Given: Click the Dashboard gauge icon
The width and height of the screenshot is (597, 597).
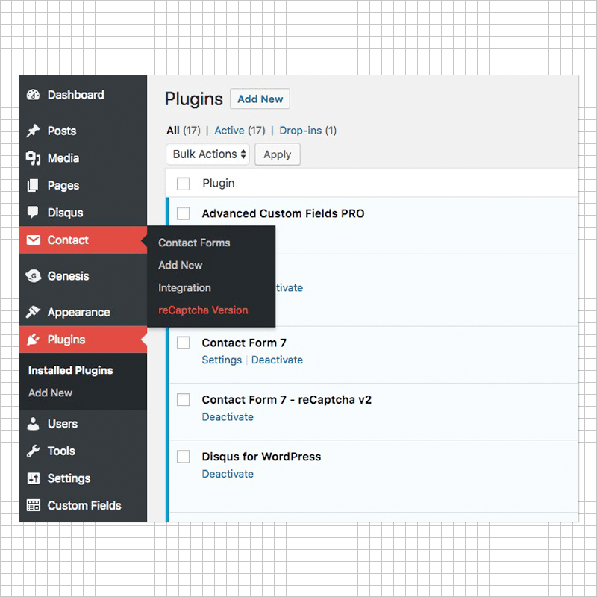Looking at the screenshot, I should click(x=33, y=95).
